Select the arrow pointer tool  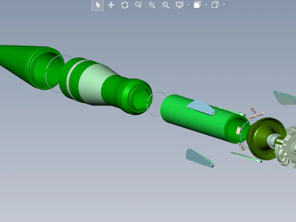[98, 5]
